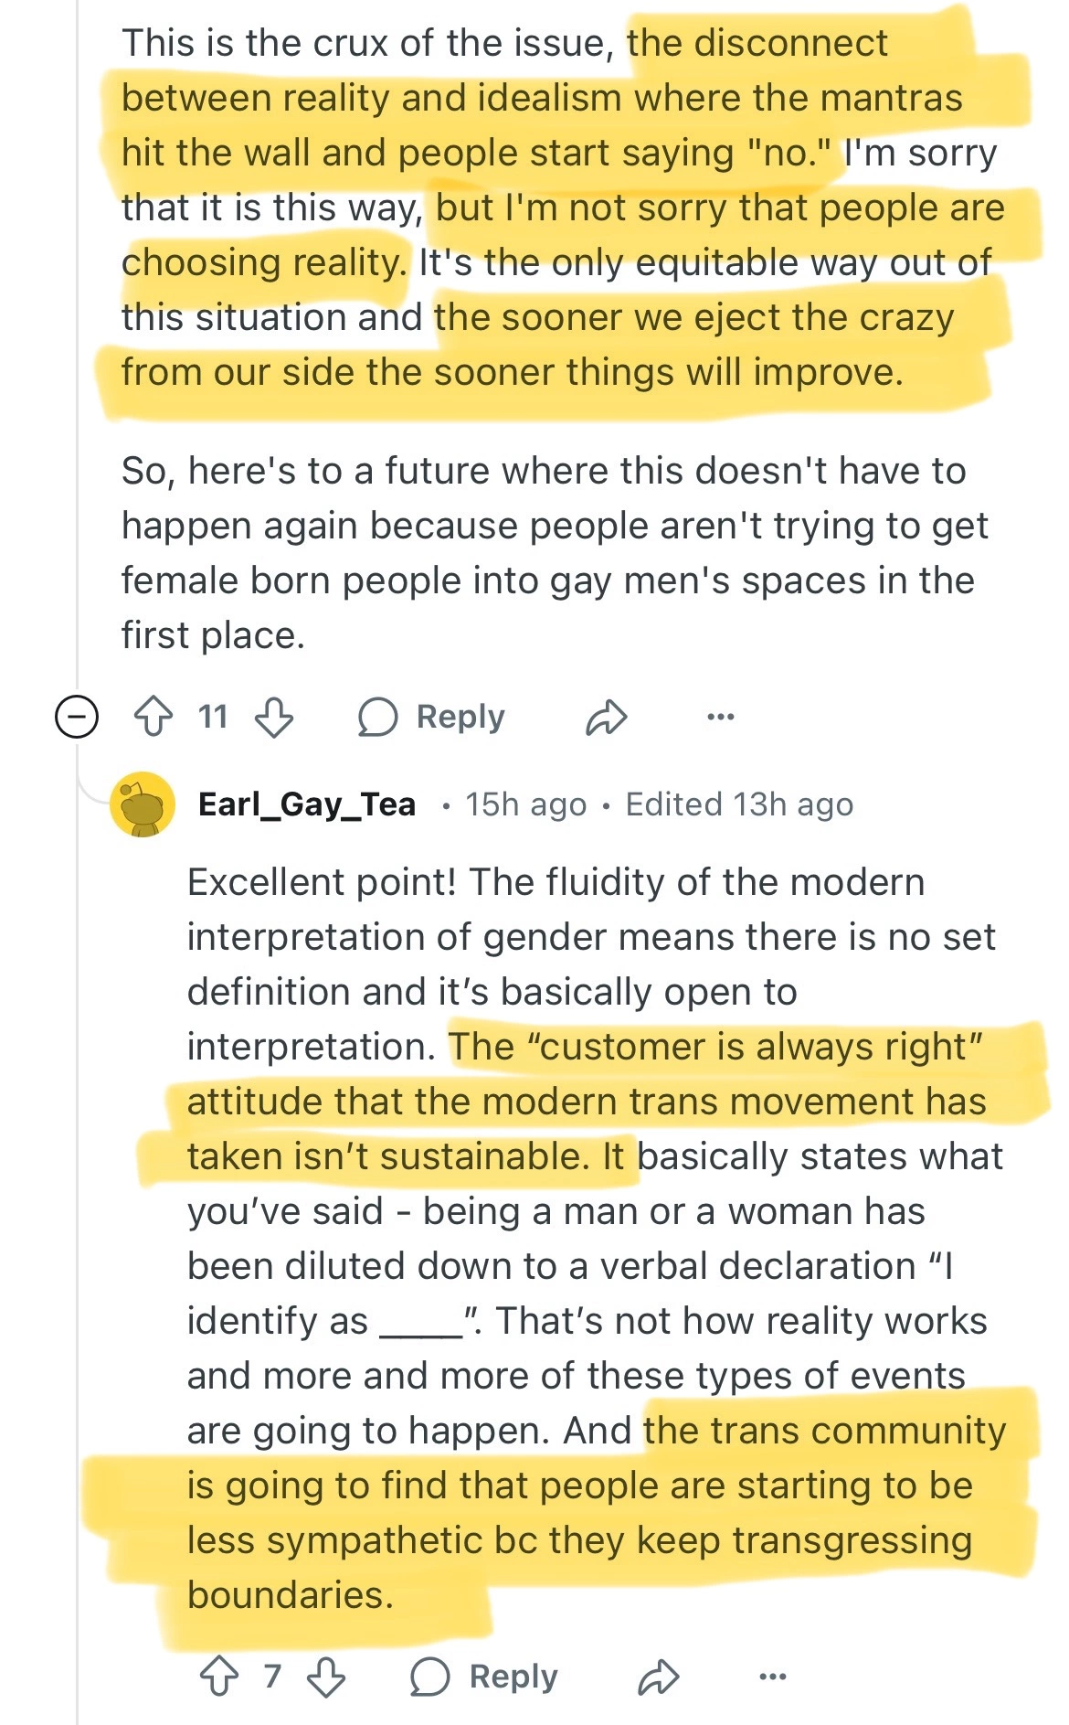The width and height of the screenshot is (1069, 1725).
Task: Open the Earl_Gay_Tea username profile link
Action: (307, 804)
